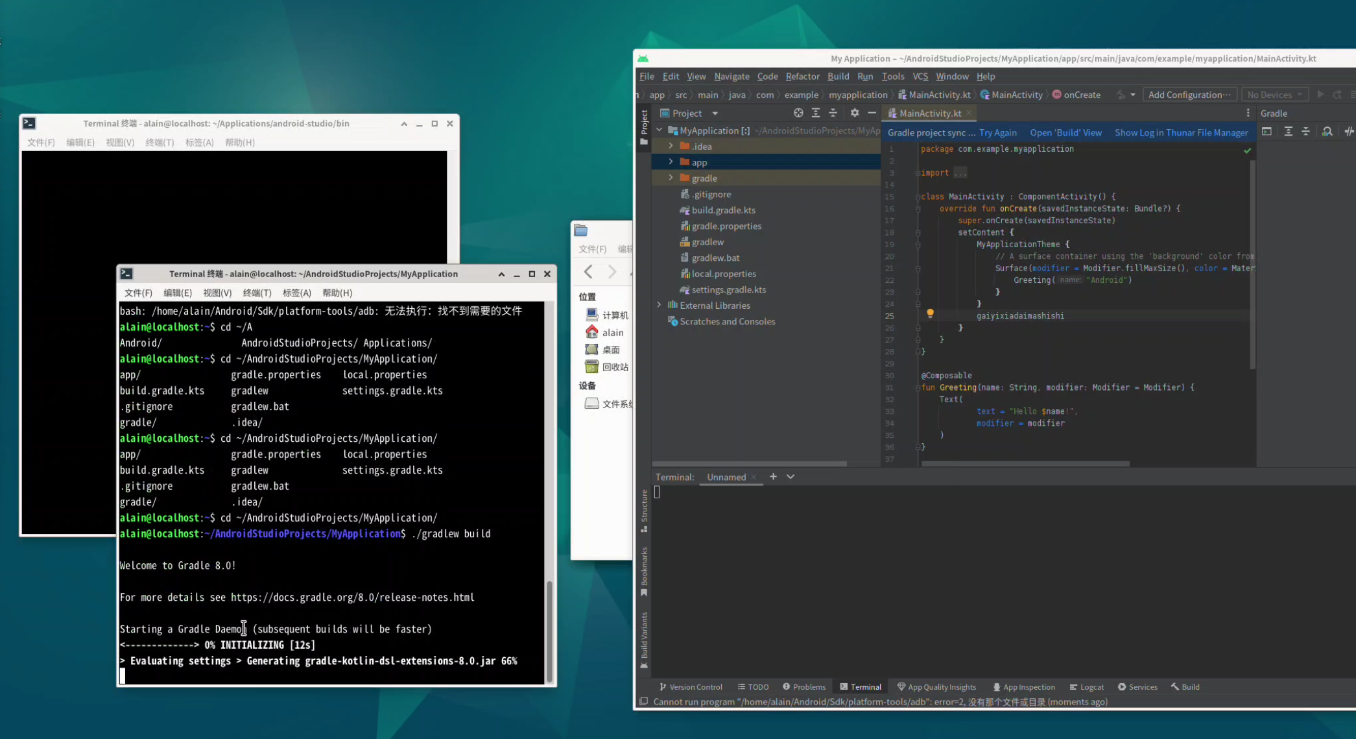Expand External Libraries node
This screenshot has width=1356, height=739.
tap(660, 305)
